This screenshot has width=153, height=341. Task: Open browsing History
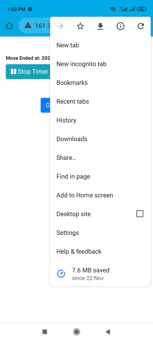tap(100, 120)
